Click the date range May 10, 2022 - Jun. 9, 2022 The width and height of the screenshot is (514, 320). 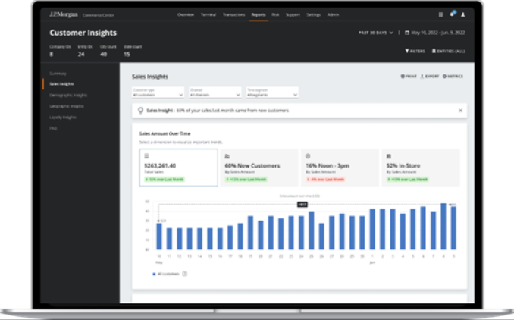pos(438,33)
